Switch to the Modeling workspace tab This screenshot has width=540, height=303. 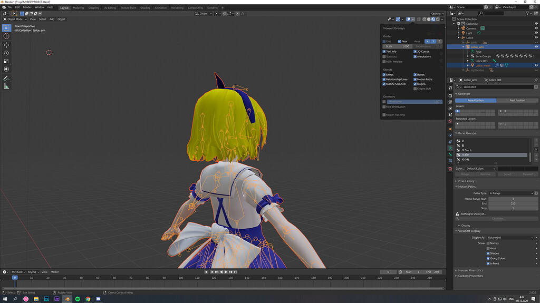[x=78, y=7]
